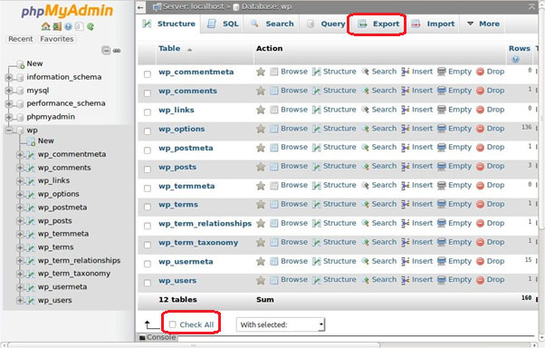
Task: Expand the information_schema database node
Action: [9, 77]
